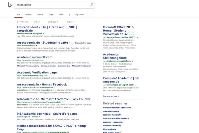Viewport: 199px width, 133px height.
Task: Click See your ad here link
Action: pyautogui.click(x=111, y=96)
